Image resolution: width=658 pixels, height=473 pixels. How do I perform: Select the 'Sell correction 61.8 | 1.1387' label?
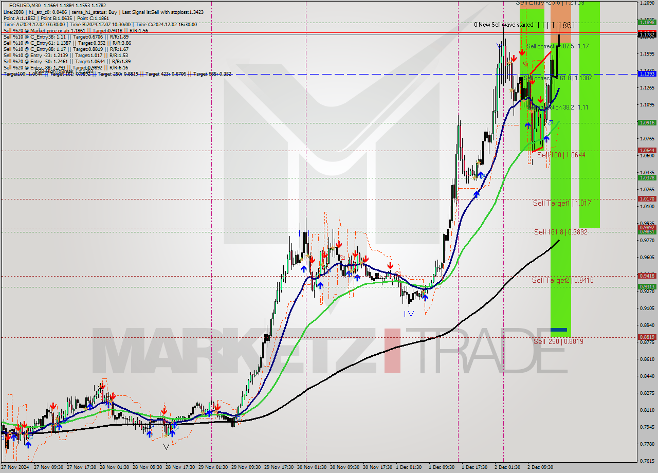coord(558,78)
